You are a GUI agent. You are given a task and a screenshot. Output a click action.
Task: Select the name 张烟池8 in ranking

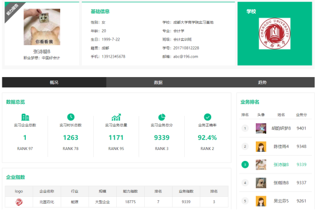281,183
